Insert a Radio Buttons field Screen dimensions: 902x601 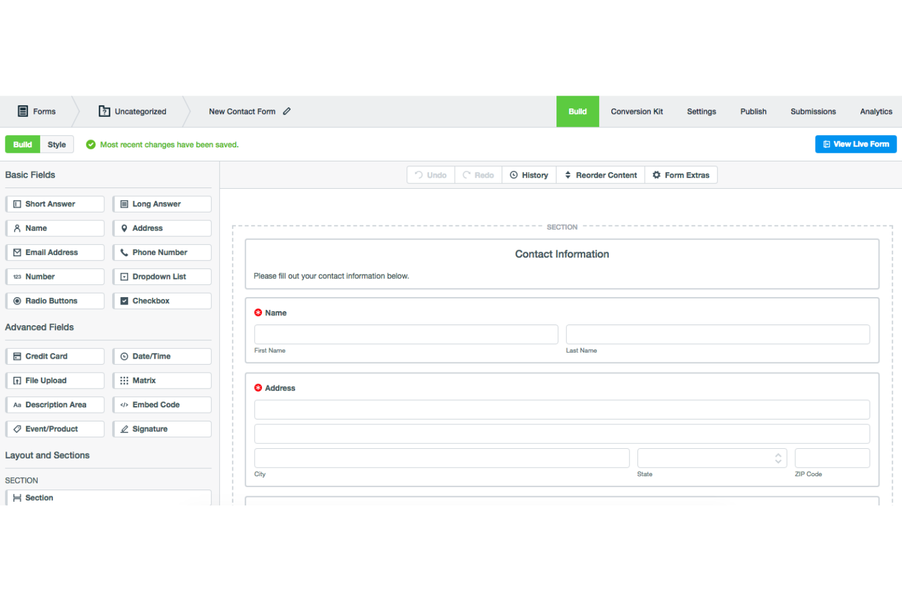tap(55, 300)
